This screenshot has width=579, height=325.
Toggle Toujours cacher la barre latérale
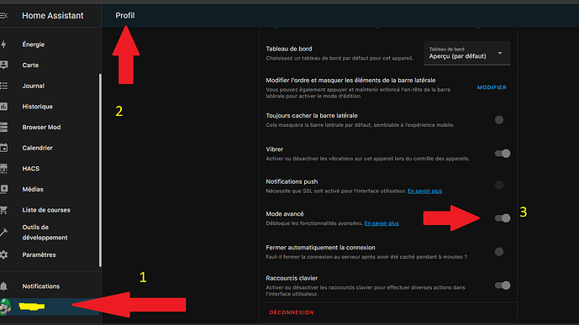point(503,119)
